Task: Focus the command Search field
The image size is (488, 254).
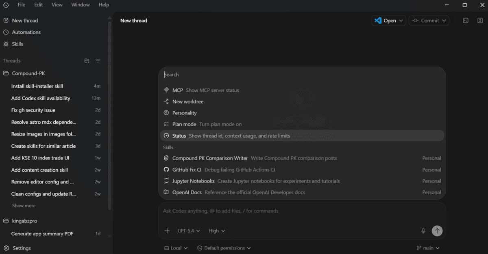Action: [x=302, y=75]
